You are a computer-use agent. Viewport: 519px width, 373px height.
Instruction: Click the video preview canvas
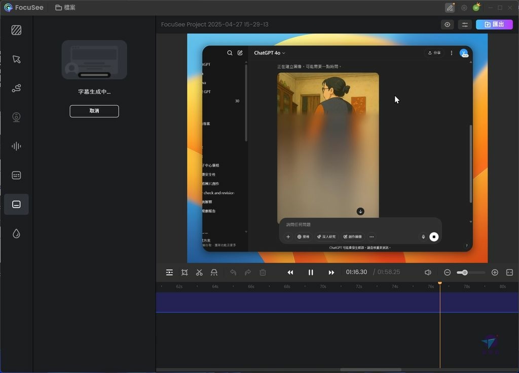click(x=337, y=148)
